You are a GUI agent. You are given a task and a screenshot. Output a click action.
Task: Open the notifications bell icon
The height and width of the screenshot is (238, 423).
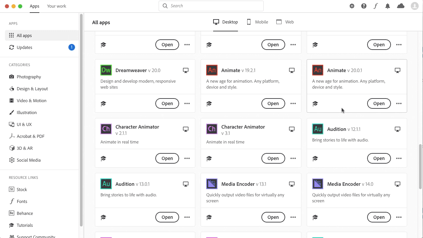(388, 6)
